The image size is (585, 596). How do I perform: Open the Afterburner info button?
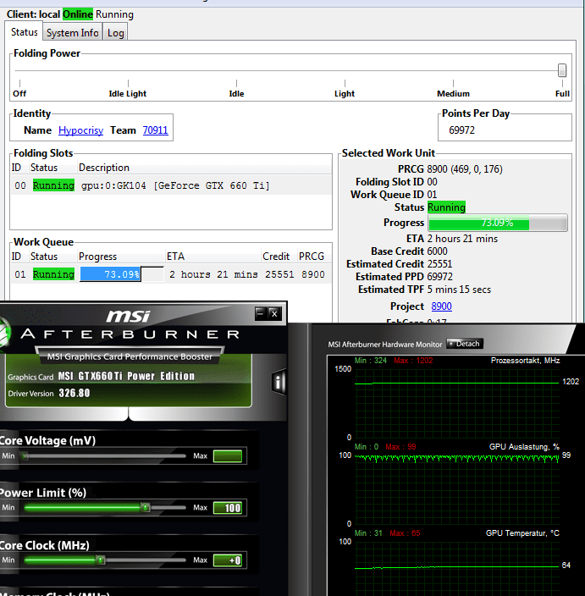pos(279,382)
